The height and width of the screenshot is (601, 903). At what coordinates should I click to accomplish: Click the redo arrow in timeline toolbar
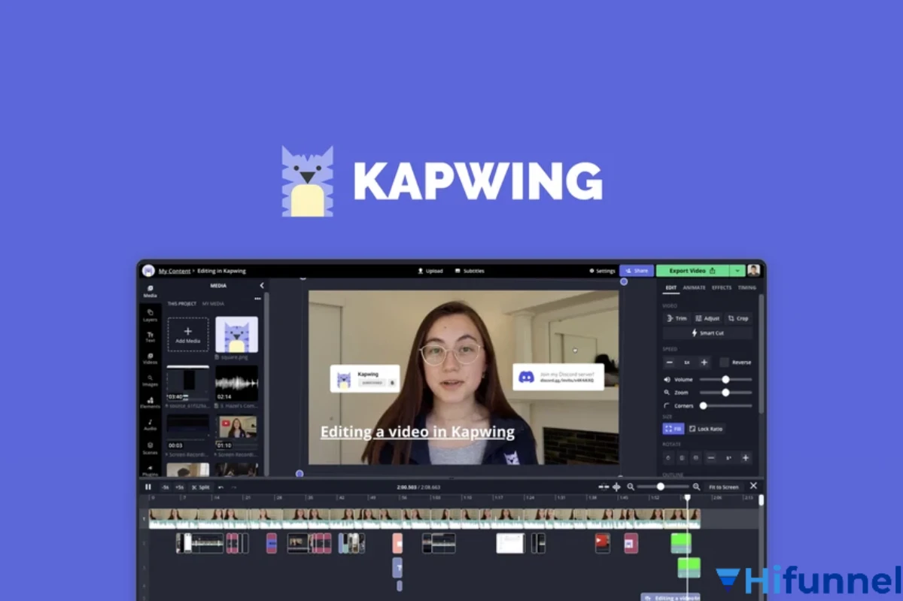point(233,487)
